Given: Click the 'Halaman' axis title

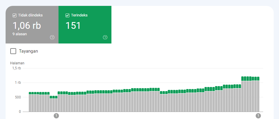Looking at the screenshot, I should (x=17, y=63).
